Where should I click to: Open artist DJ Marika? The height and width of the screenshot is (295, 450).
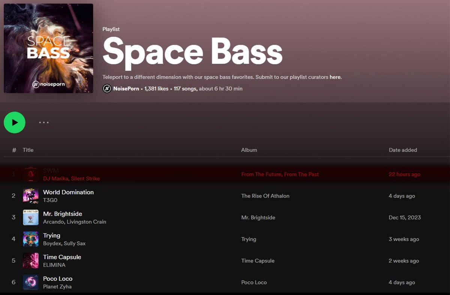[55, 178]
